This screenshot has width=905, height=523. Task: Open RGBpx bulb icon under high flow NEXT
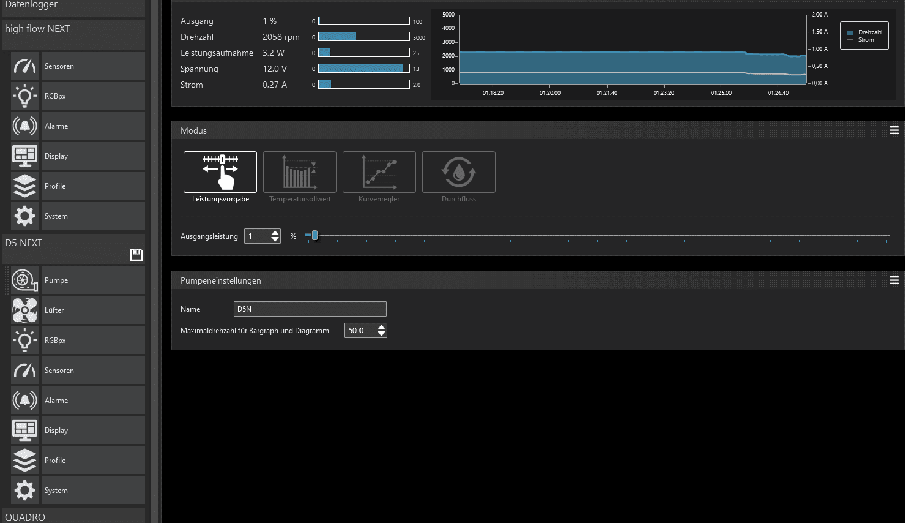pyautogui.click(x=24, y=96)
